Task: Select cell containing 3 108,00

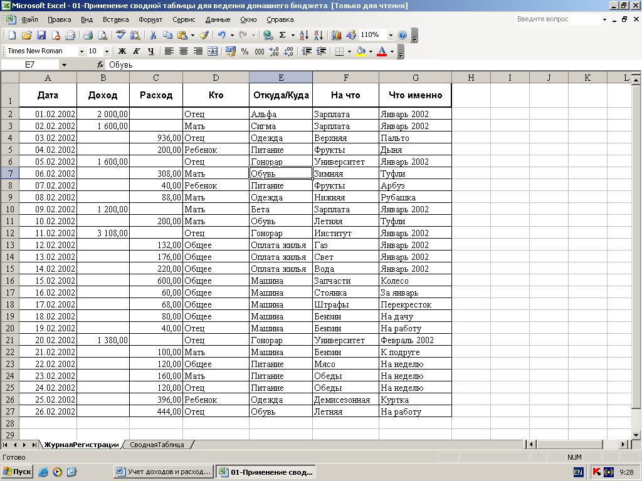Action: pos(103,233)
